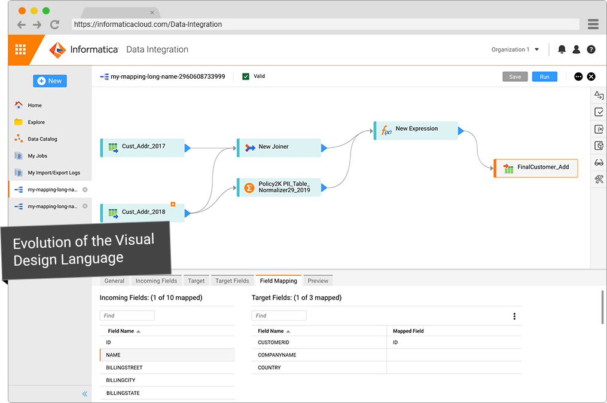Click the New Joiner transformation icon
The height and width of the screenshot is (403, 607).
(250, 147)
